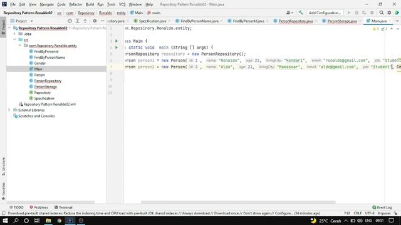Select Person class in project tree
The image size is (401, 225).
(37, 75)
